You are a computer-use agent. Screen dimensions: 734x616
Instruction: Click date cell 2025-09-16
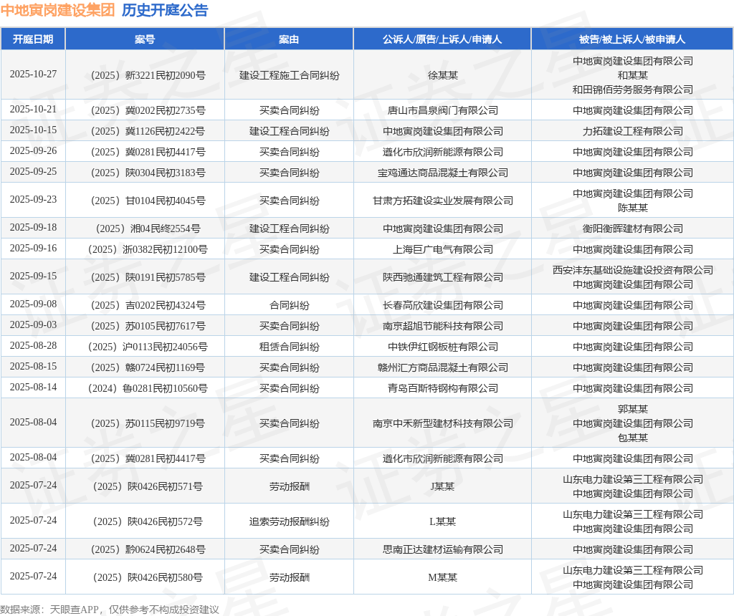click(33, 249)
